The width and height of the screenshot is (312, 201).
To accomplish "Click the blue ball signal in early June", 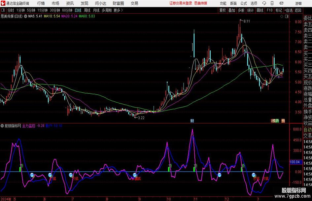I will click(x=50, y=175).
